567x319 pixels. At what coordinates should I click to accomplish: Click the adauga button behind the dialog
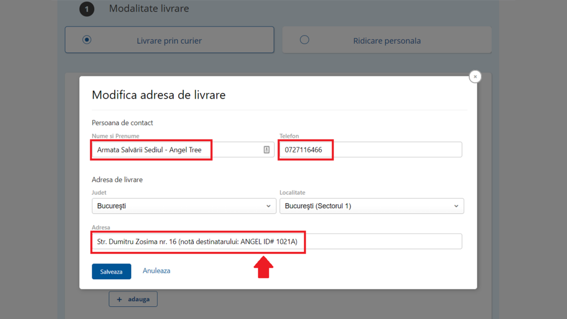[133, 299]
